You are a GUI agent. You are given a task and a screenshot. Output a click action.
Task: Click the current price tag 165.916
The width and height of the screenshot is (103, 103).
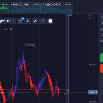[x=93, y=92]
